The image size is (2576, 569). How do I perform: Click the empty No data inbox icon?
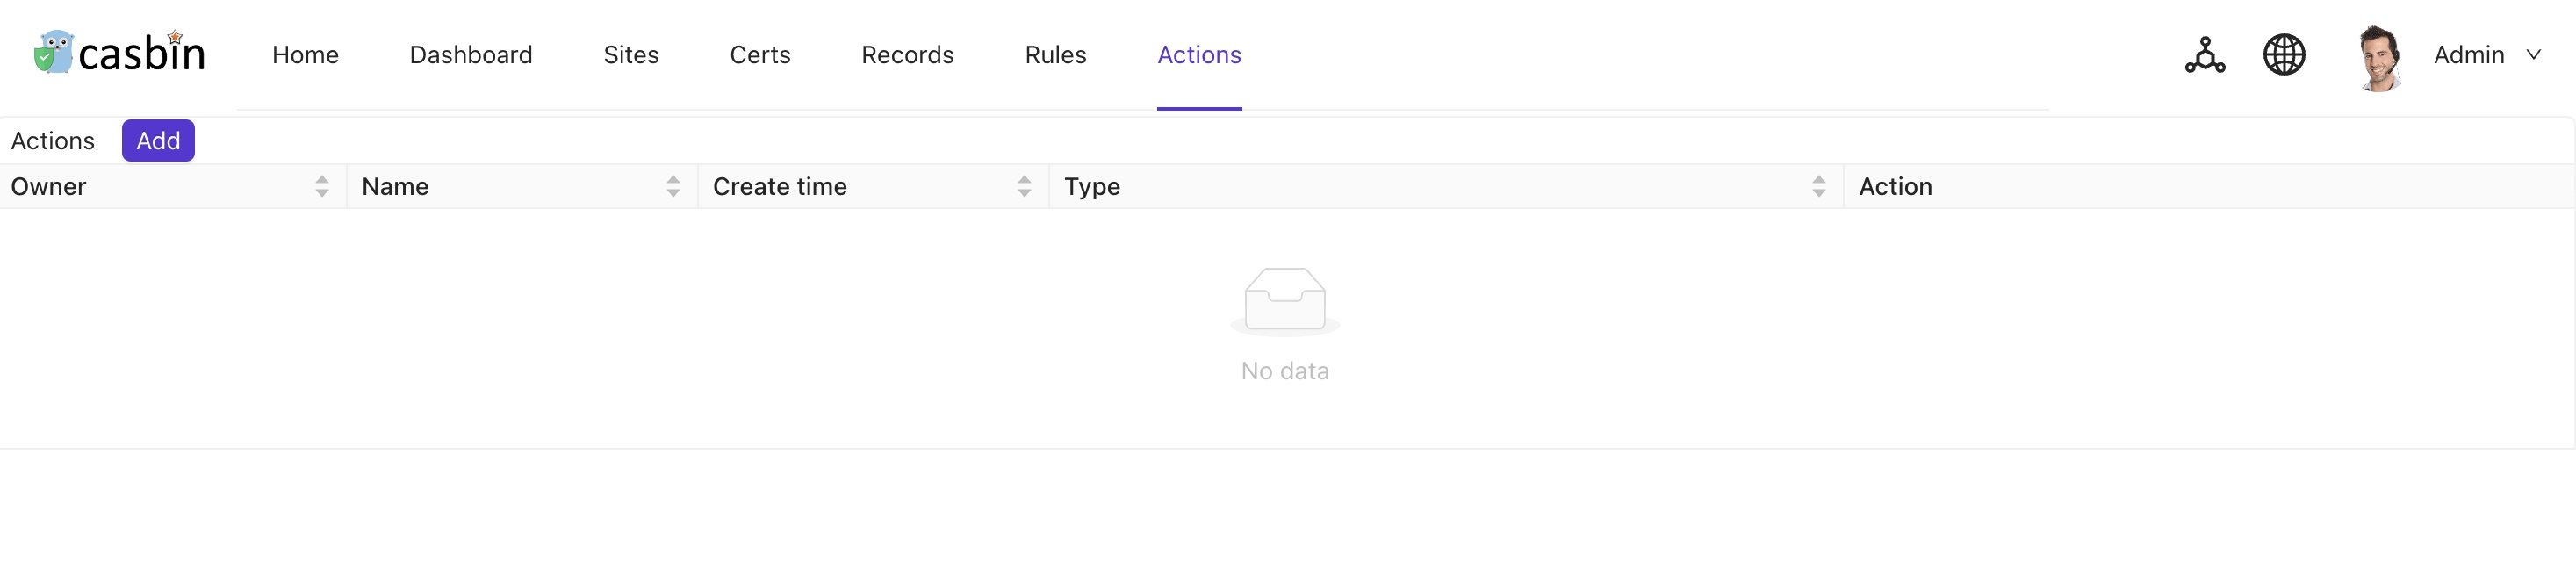pyautogui.click(x=1285, y=299)
